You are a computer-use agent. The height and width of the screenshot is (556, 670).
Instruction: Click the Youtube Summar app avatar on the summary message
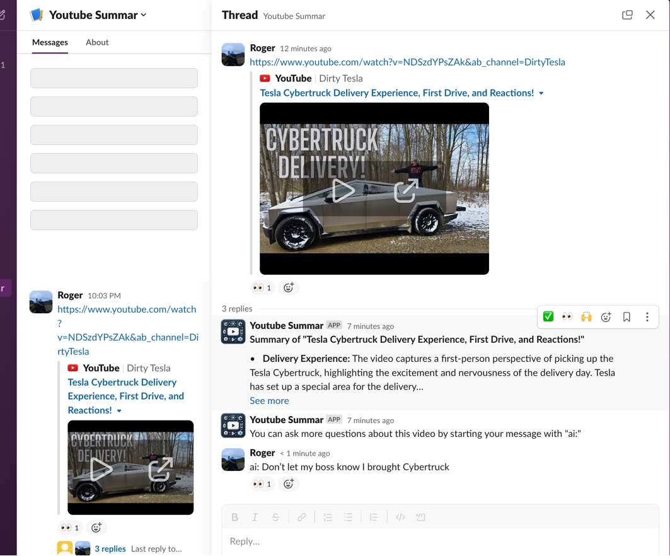[x=233, y=331]
